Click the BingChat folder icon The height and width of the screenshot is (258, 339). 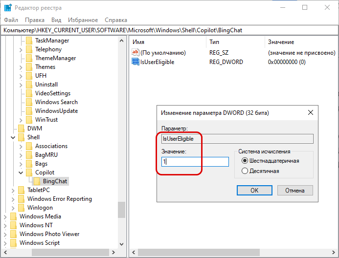37,181
